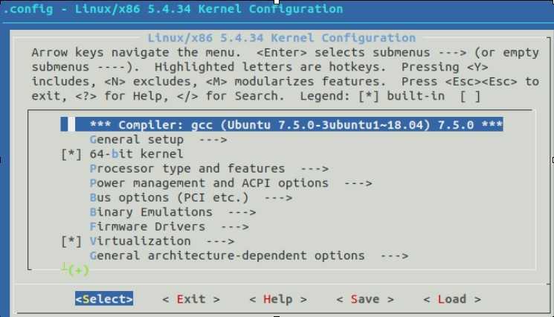Expand Bus options (PCI etc.) arrow
The image size is (554, 317).
tap(278, 198)
